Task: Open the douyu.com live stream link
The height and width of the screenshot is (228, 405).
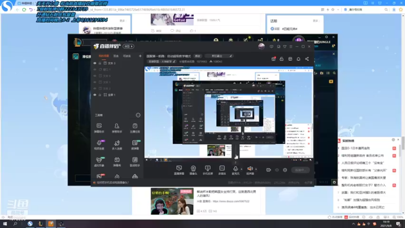Action: (x=231, y=201)
